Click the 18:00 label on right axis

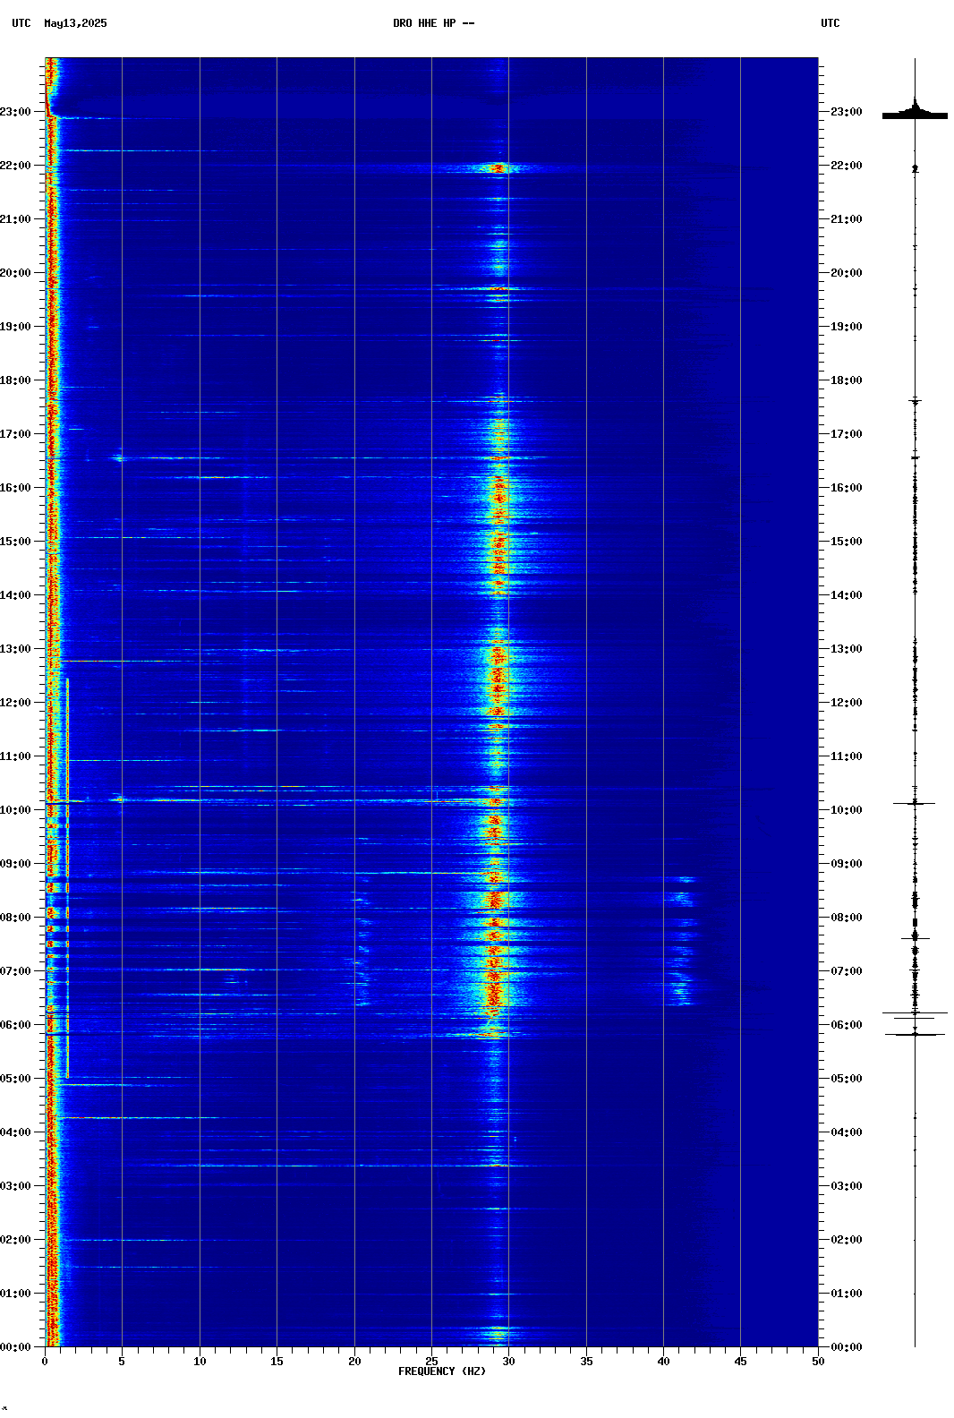(x=847, y=380)
